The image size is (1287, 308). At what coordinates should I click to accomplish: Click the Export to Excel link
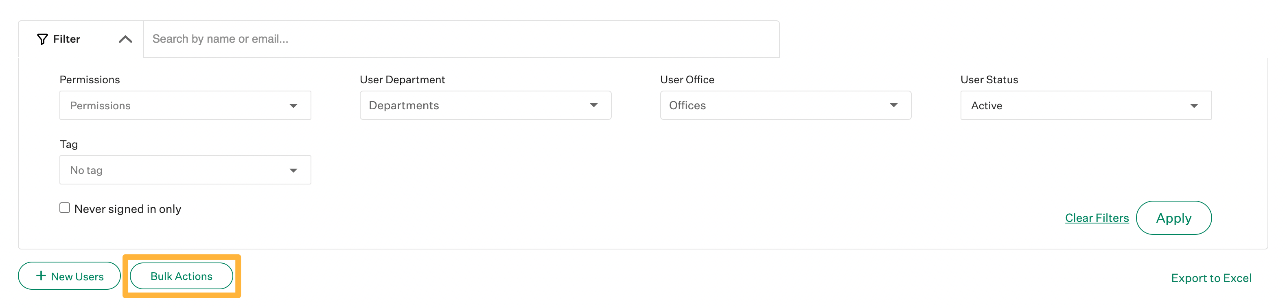click(1212, 278)
